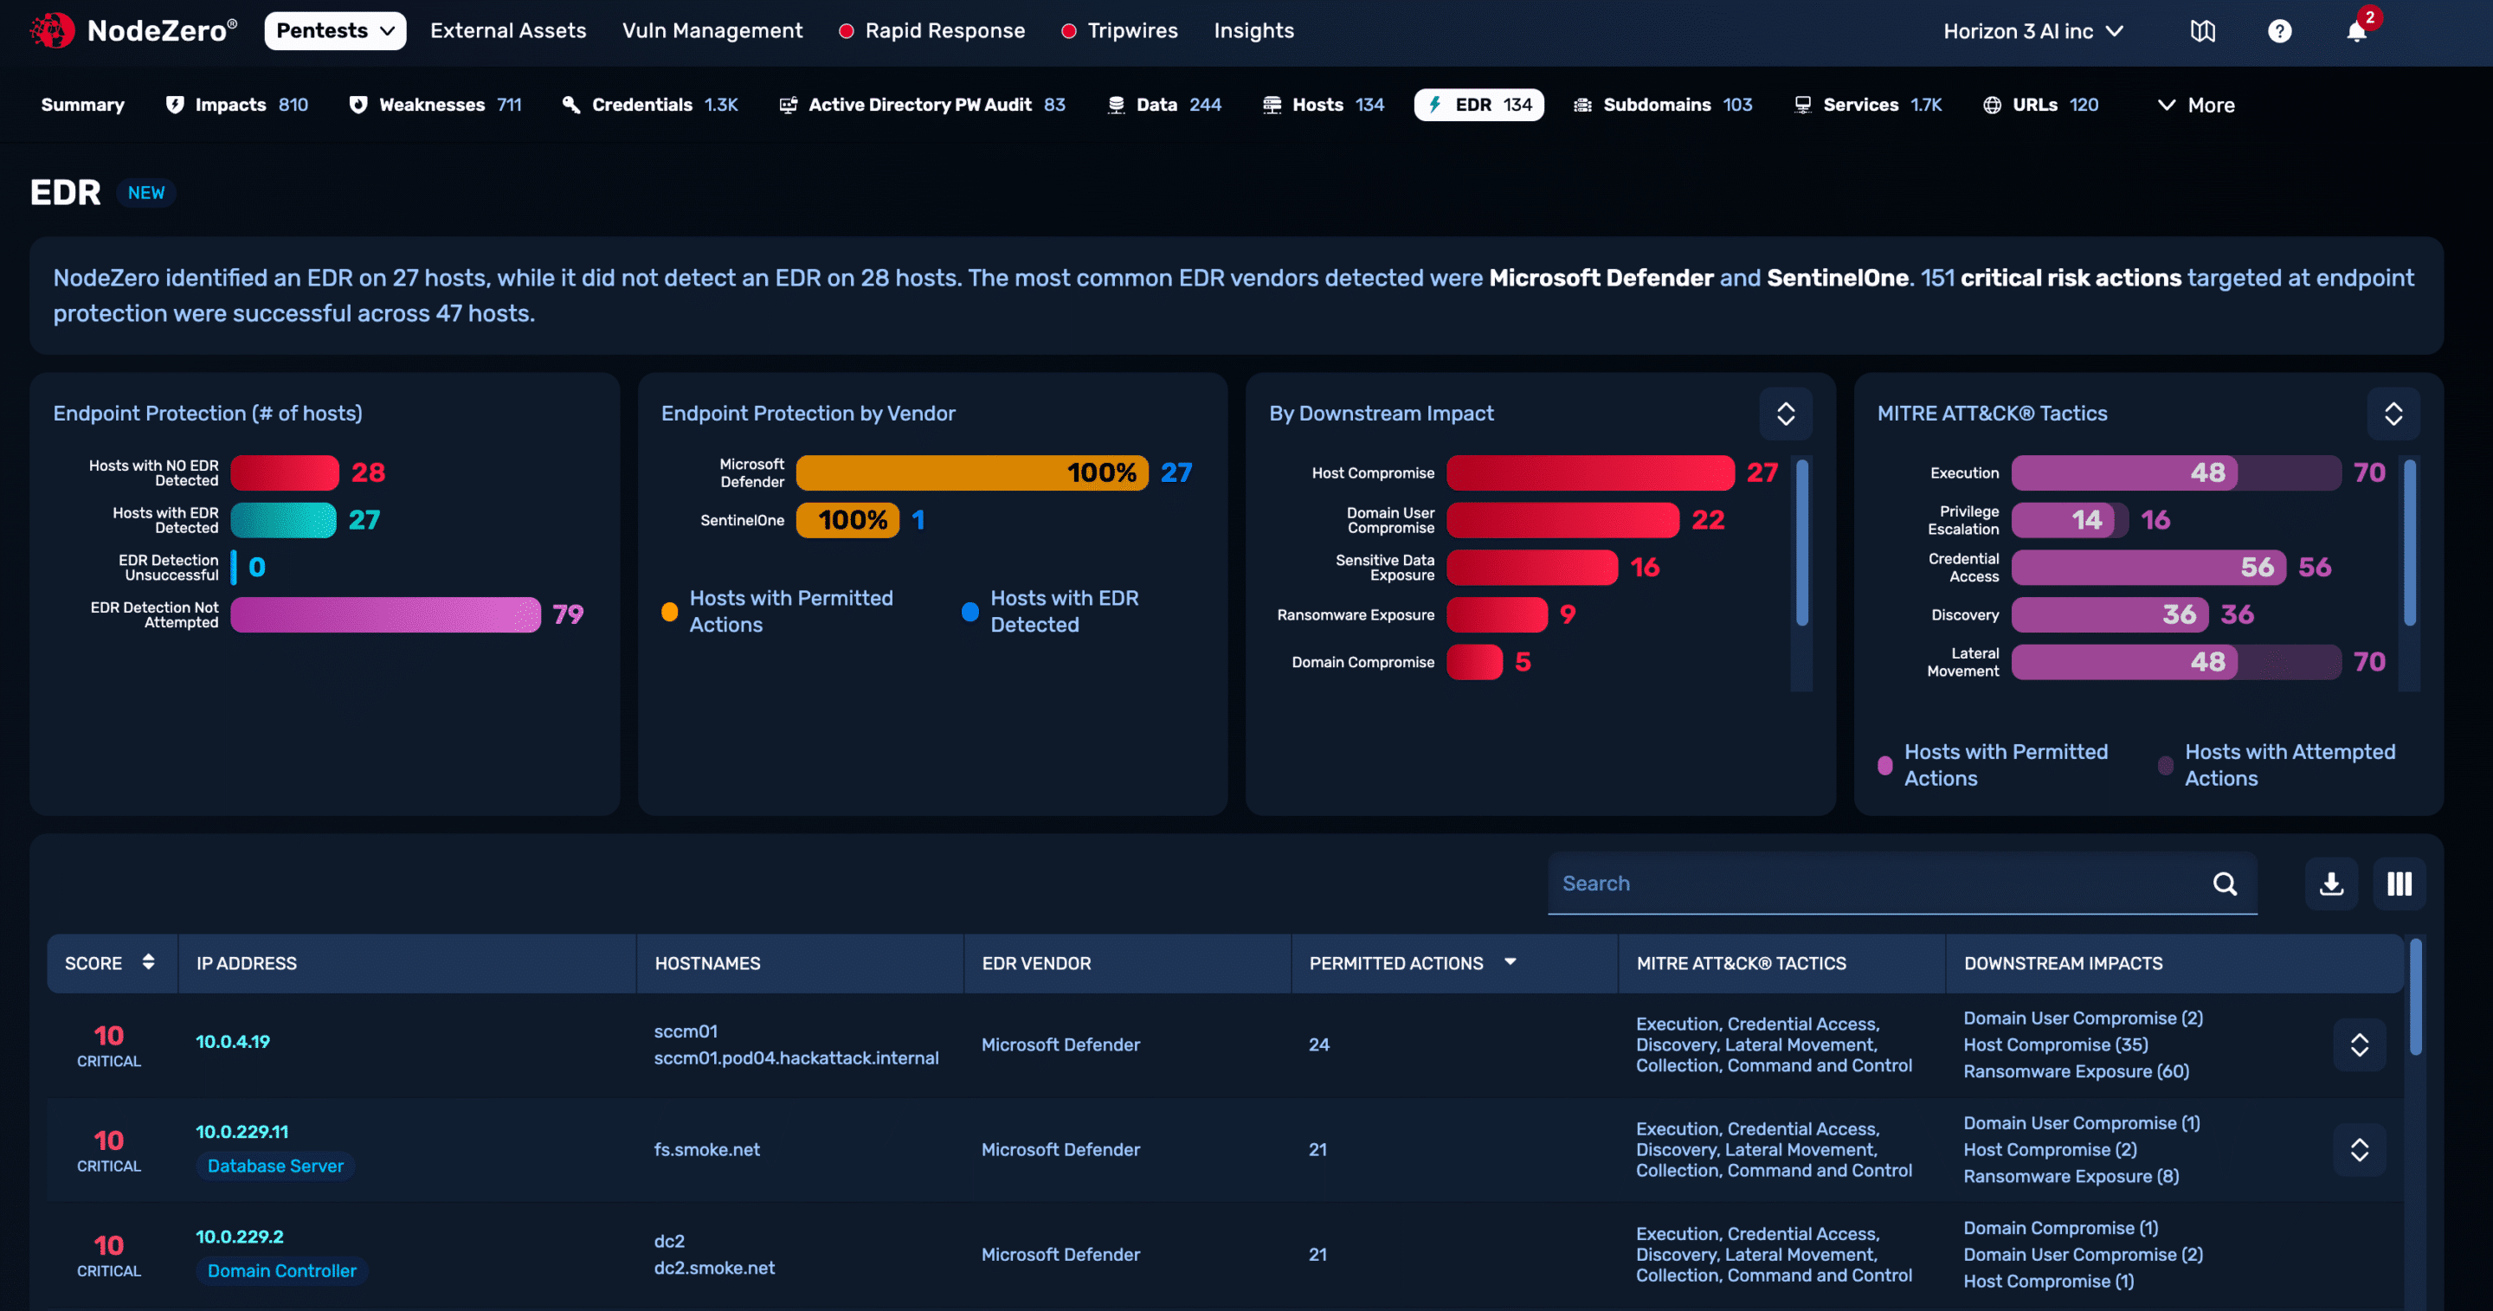Click the NEW badge next to EDR

[x=146, y=192]
